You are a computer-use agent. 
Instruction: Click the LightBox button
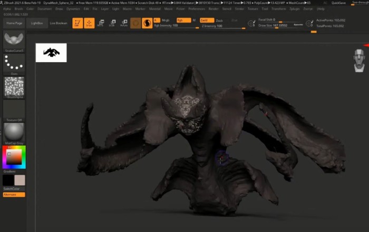click(x=37, y=23)
